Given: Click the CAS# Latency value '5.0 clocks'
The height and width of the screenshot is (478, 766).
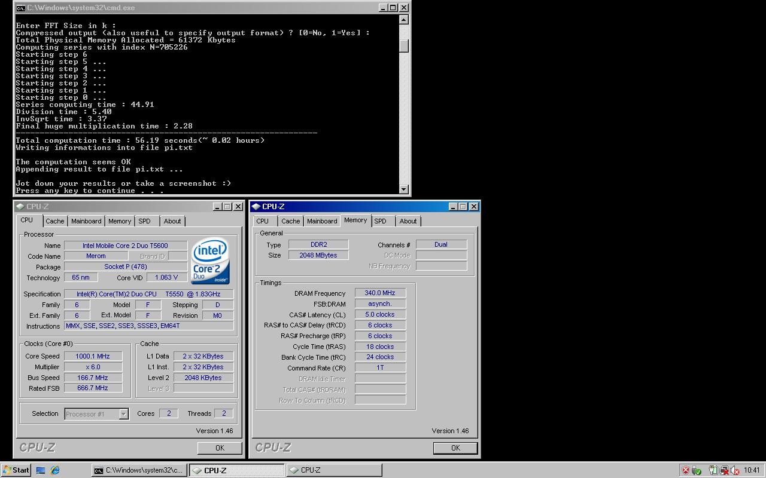Looking at the screenshot, I should (x=380, y=315).
